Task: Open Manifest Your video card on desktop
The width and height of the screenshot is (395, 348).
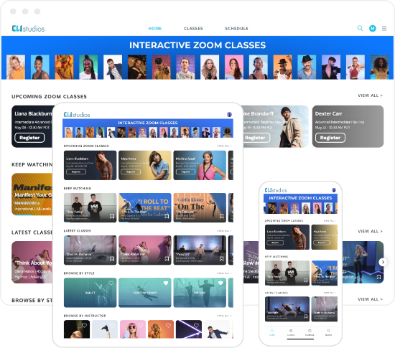Action: pyautogui.click(x=32, y=194)
